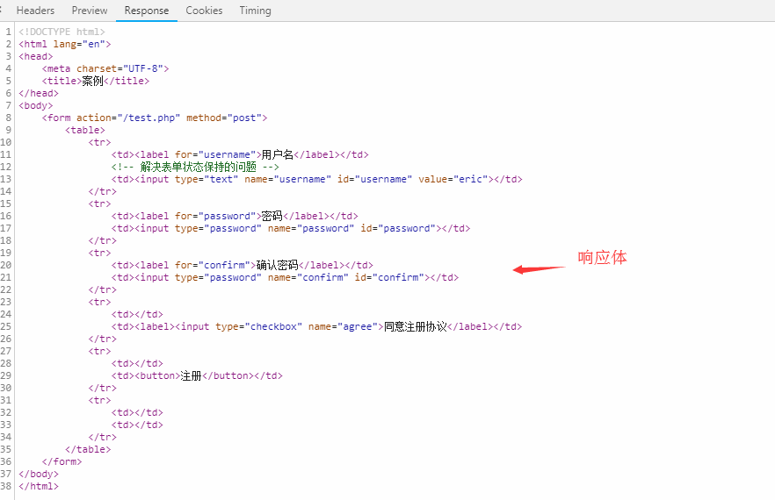Screen dimensions: 775x500
Task: Click the opening <body> tag line
Action: (x=35, y=105)
